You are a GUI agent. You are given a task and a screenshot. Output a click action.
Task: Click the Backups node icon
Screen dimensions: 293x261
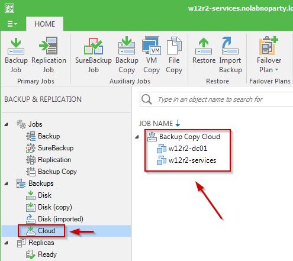tap(21, 183)
